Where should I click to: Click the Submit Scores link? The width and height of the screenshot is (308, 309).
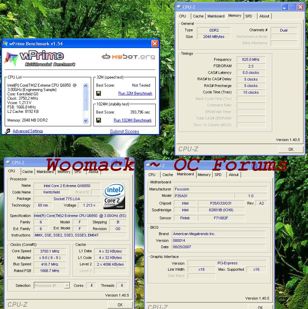(x=124, y=131)
